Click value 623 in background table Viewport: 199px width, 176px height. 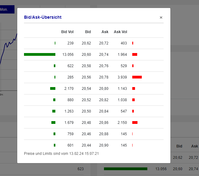coord(81,169)
